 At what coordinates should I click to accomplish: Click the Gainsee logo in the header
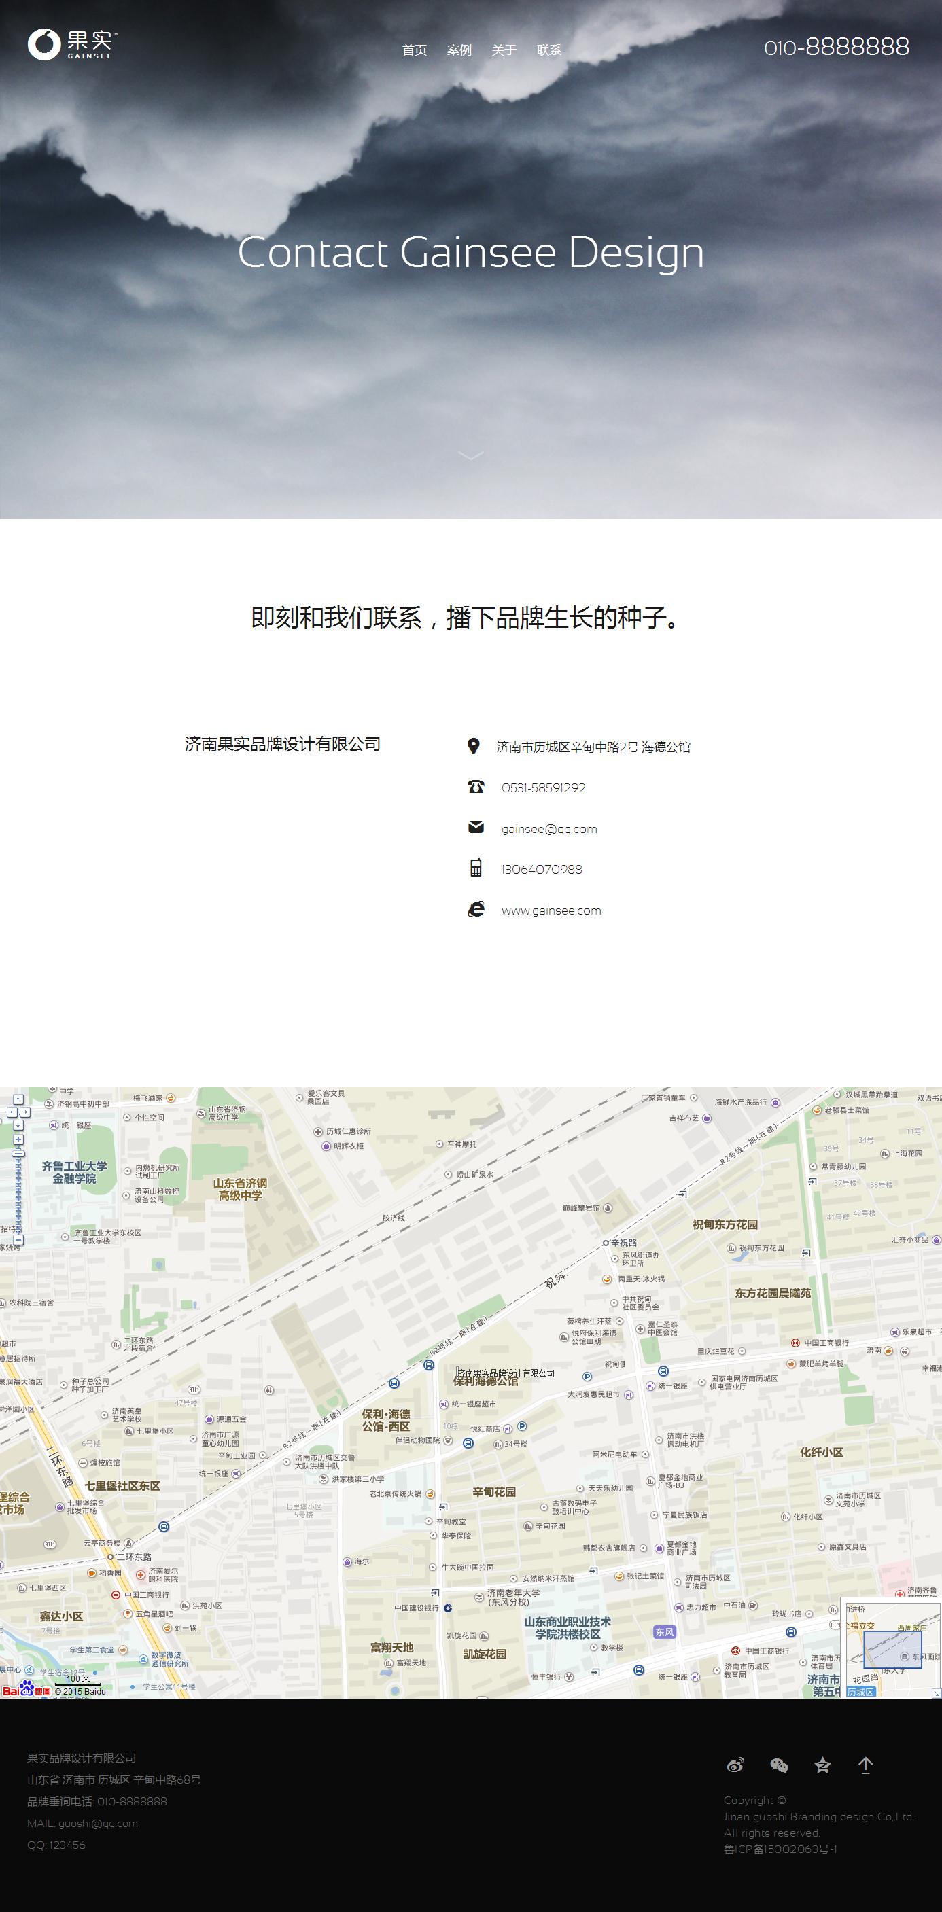coord(72,45)
